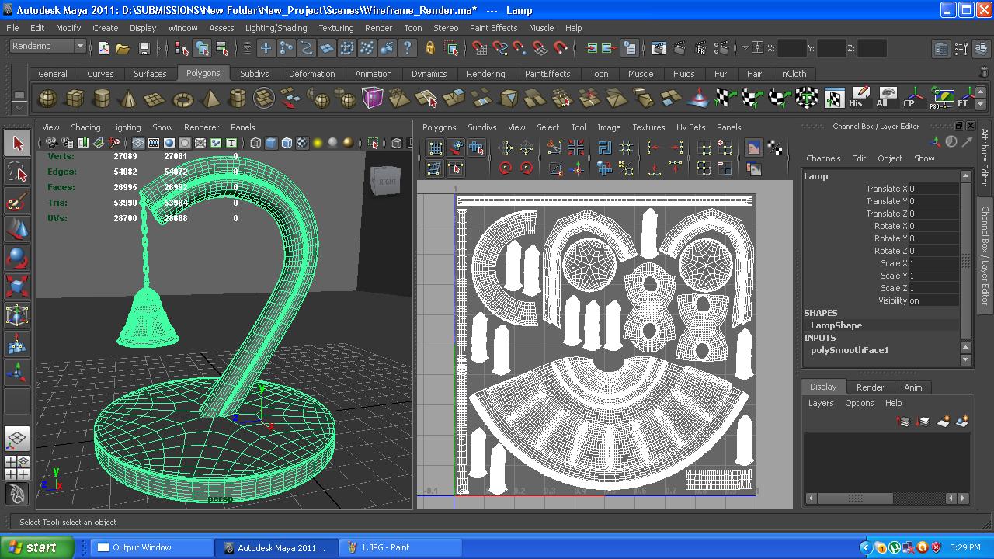Open the Lighting/Shading menu
The width and height of the screenshot is (994, 559).
pos(276,28)
